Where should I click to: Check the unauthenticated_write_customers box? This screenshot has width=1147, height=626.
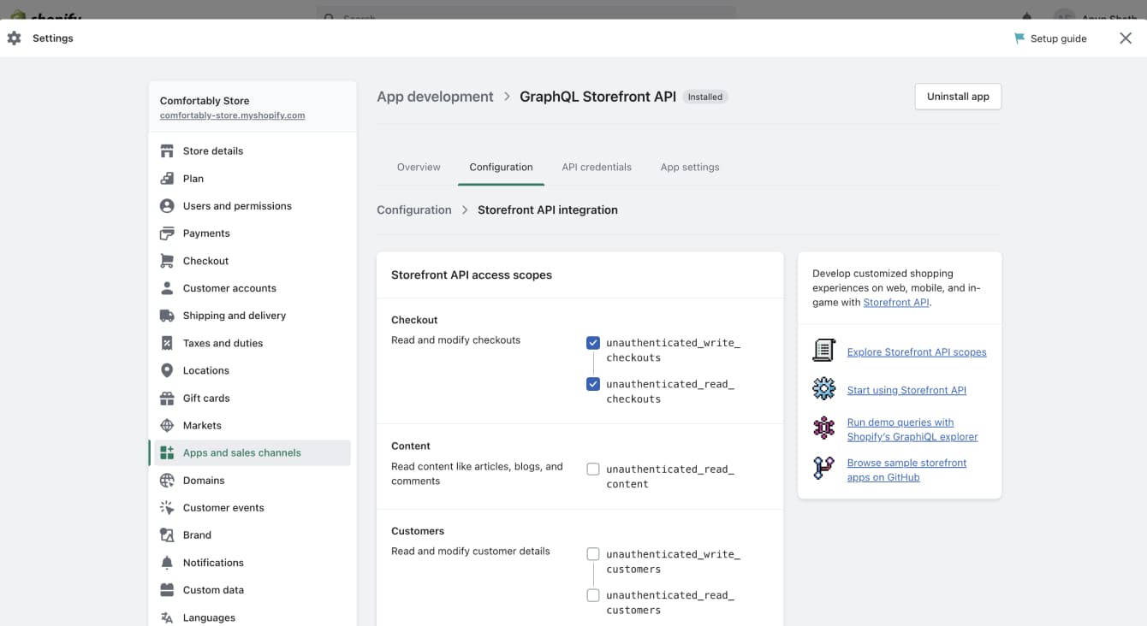[x=593, y=553]
